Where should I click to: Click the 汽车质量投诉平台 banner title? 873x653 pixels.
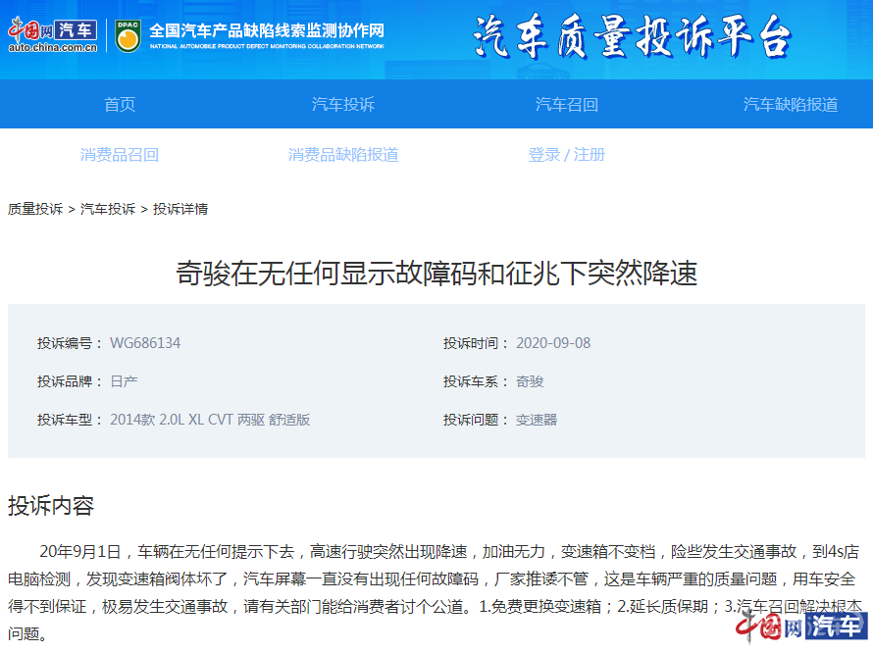pyautogui.click(x=632, y=37)
